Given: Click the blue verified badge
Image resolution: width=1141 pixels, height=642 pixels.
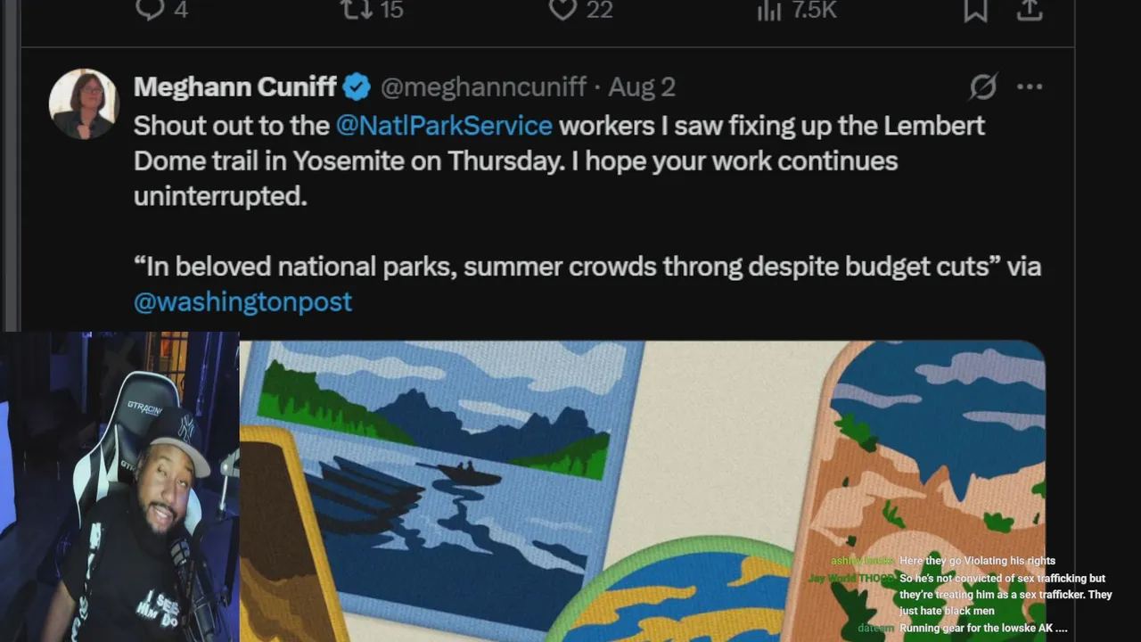Looking at the screenshot, I should click(357, 86).
